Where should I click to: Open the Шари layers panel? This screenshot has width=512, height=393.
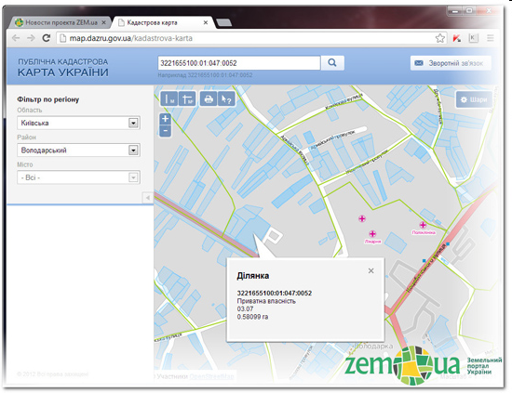tap(474, 99)
